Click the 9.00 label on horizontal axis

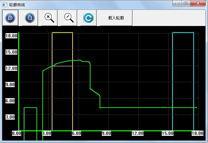106,133
